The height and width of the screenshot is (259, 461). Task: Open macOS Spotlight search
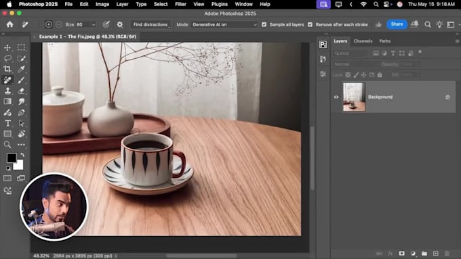(x=376, y=4)
